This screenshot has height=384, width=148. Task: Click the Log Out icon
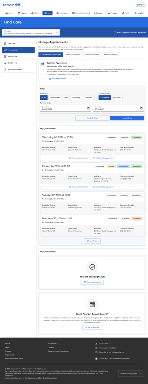(136, 13)
